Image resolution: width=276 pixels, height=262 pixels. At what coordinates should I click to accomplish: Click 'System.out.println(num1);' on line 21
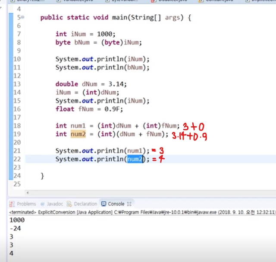pos(103,151)
